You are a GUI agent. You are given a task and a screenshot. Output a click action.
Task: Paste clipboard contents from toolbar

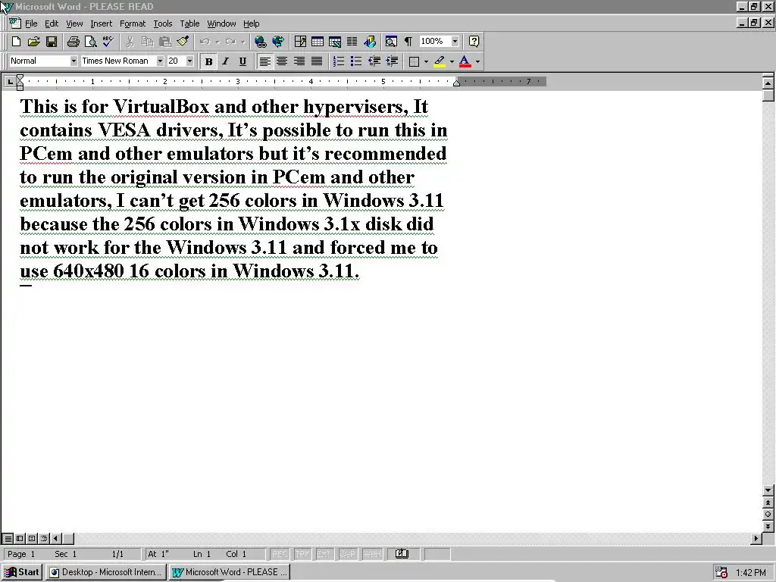click(164, 42)
